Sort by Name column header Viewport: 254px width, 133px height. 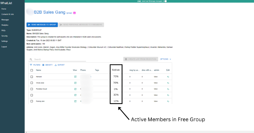point(38,70)
